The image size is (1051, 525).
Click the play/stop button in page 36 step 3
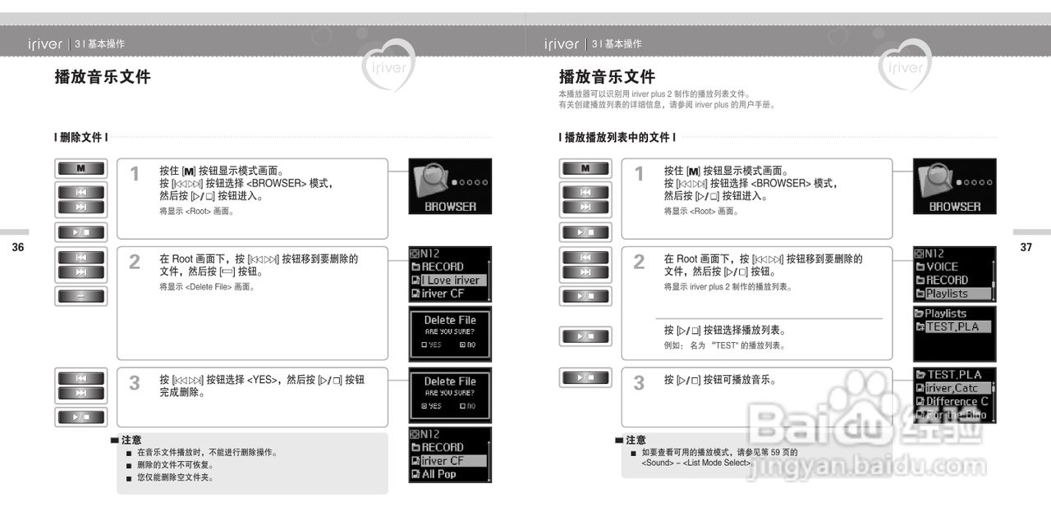[x=80, y=417]
